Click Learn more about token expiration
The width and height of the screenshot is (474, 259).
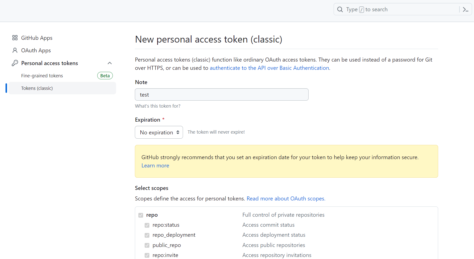pos(155,166)
